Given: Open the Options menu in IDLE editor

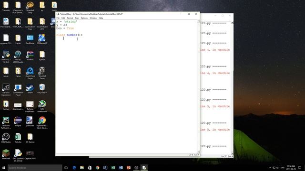Looking at the screenshot, I should (84, 18).
